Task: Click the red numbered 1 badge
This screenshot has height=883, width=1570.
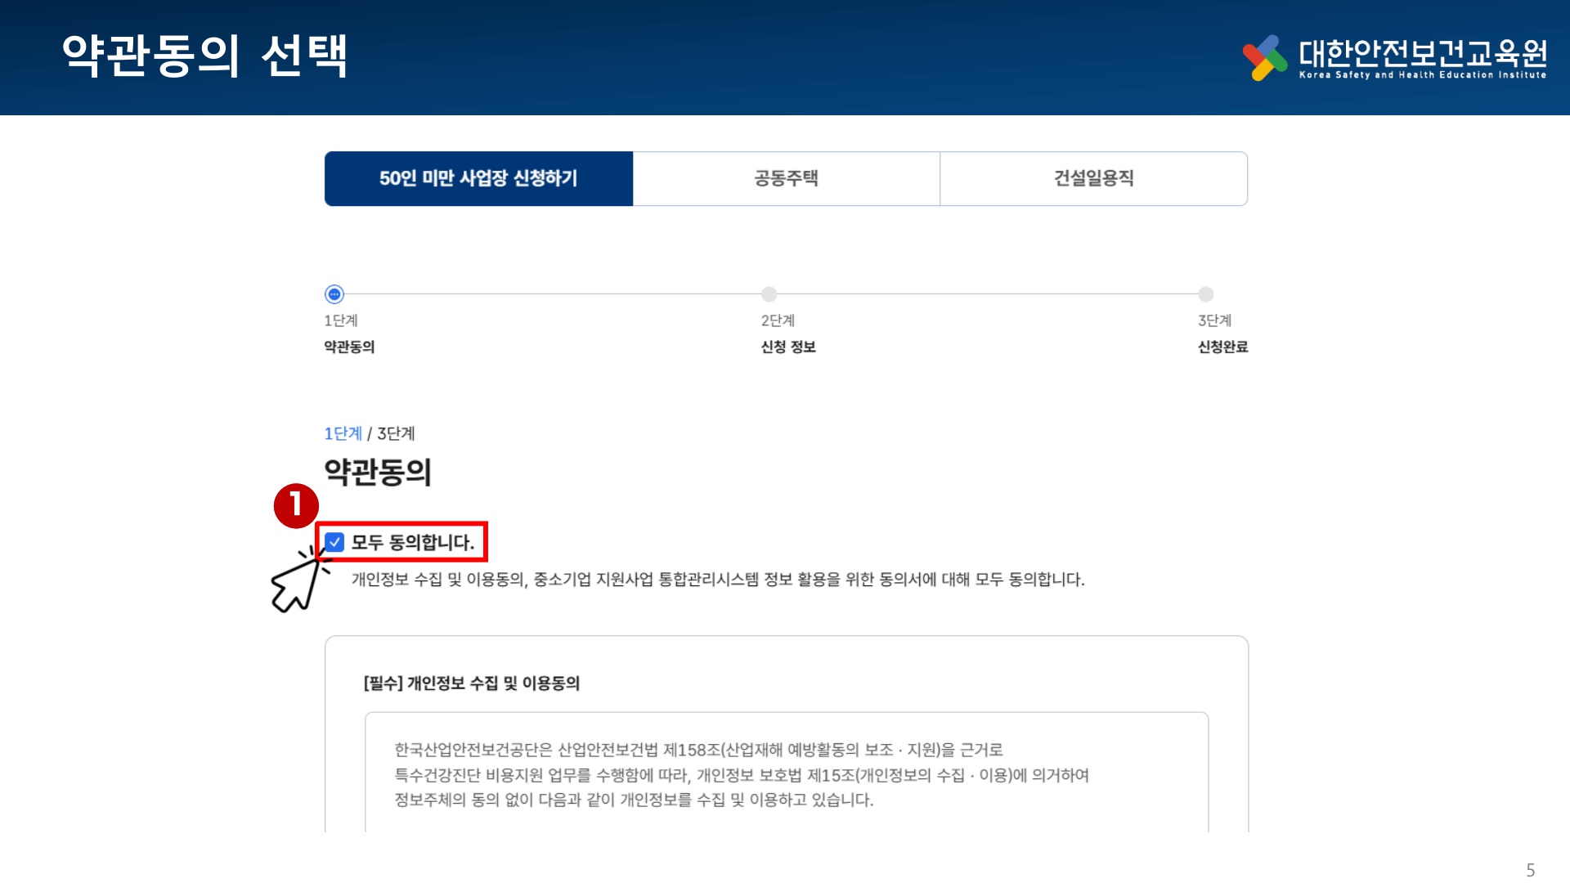Action: click(295, 505)
